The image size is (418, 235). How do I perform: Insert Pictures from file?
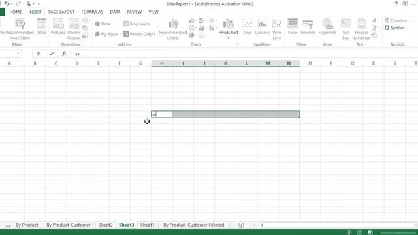(x=58, y=27)
